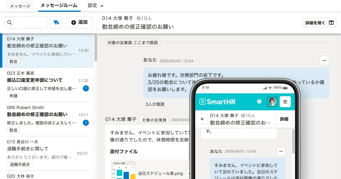341x179 pixels.
Task: Tap the back arrow on the phone
Action: (202, 119)
